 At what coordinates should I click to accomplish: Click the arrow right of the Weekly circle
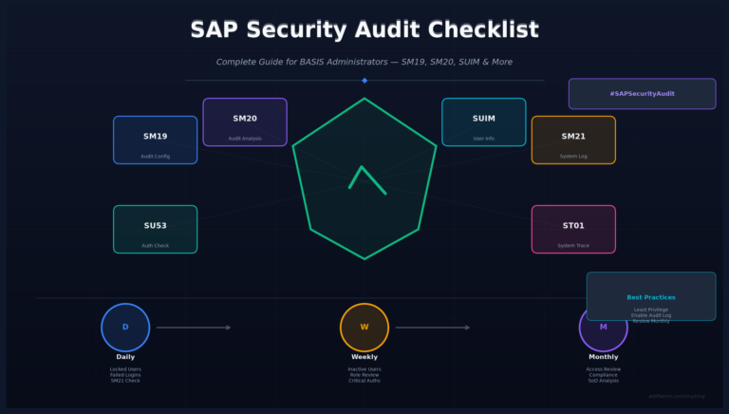tap(433, 328)
